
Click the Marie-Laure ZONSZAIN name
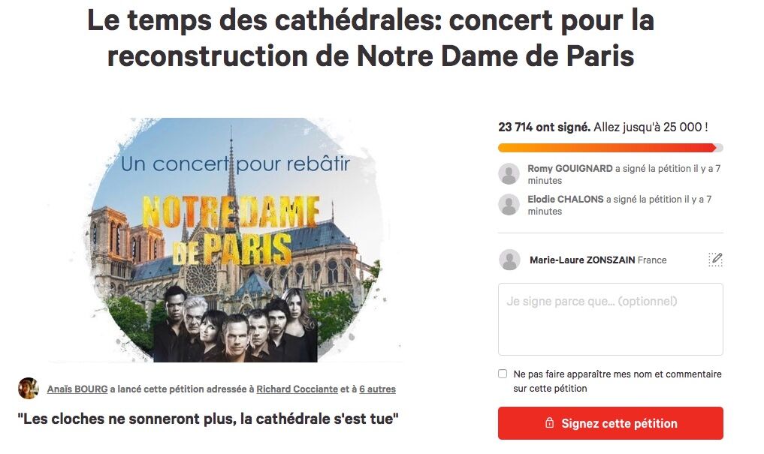581,260
